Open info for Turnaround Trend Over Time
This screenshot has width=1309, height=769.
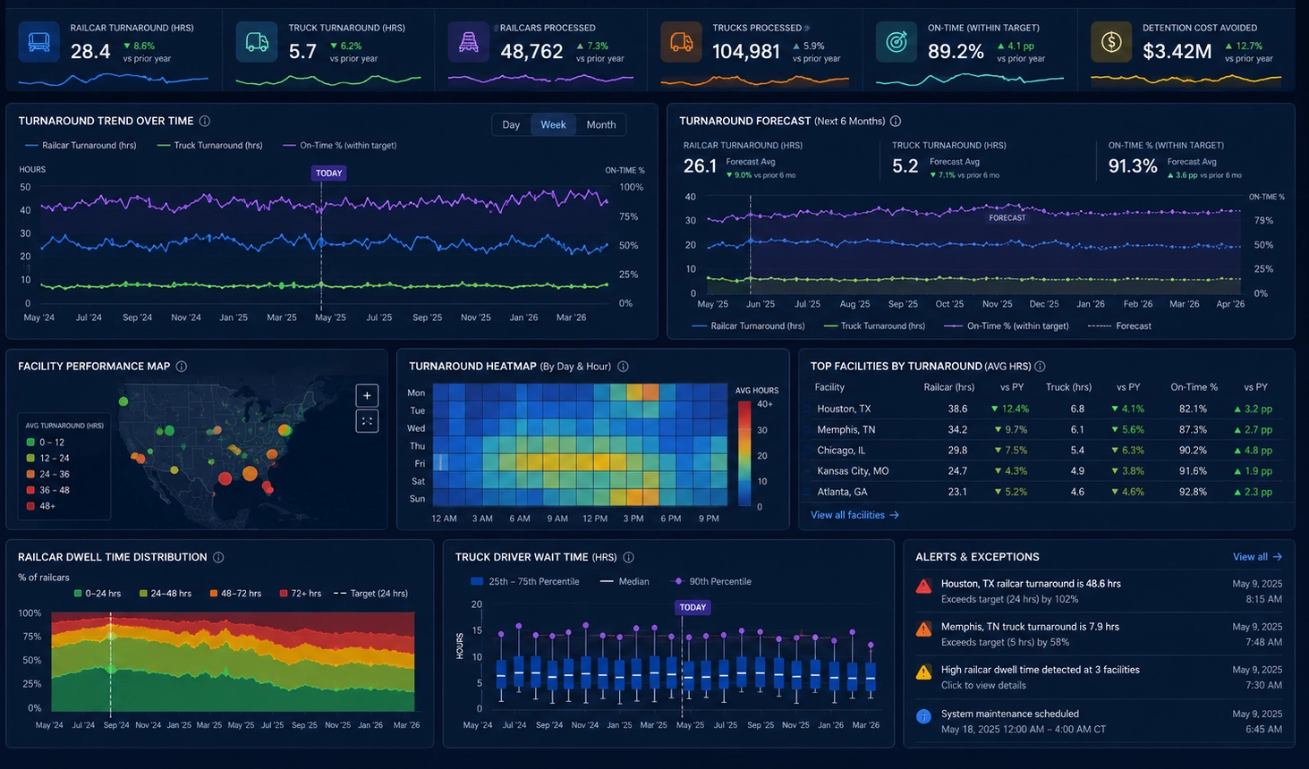205,121
